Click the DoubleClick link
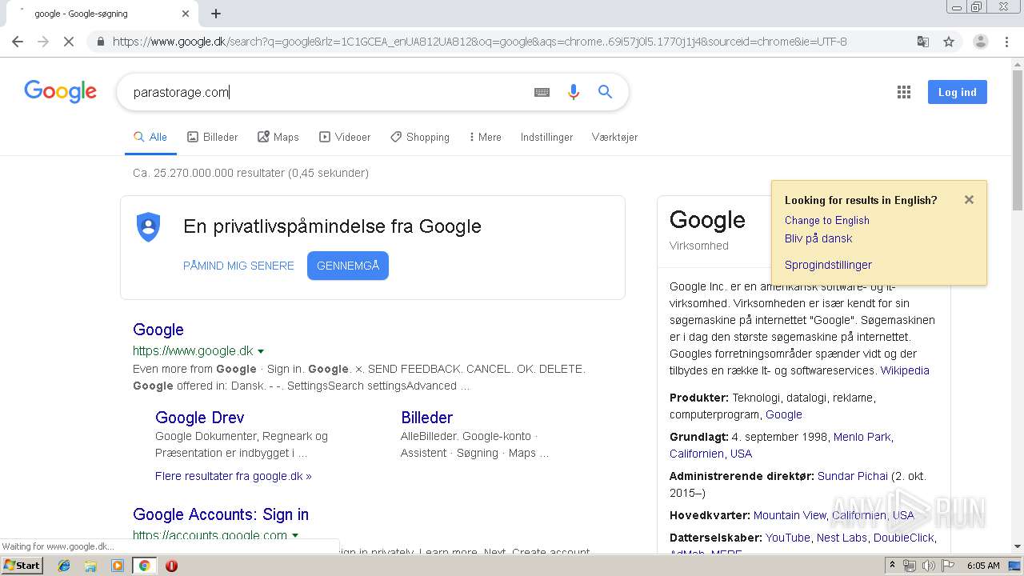The width and height of the screenshot is (1024, 576). coord(903,538)
